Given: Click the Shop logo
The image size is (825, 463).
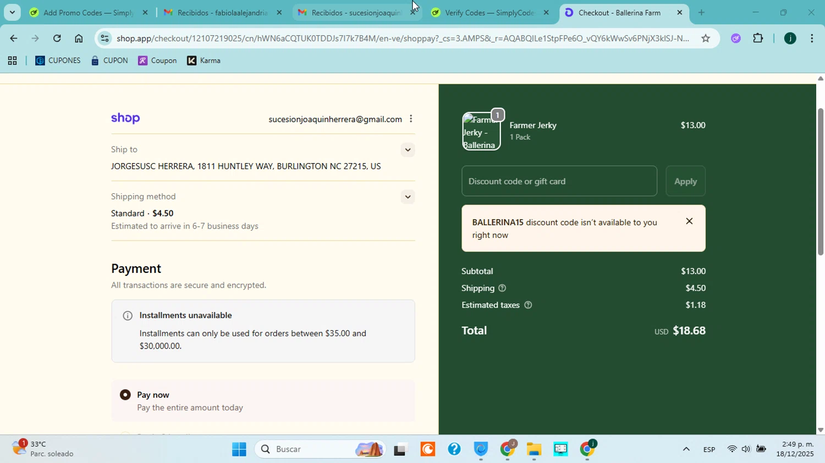Looking at the screenshot, I should click(125, 119).
